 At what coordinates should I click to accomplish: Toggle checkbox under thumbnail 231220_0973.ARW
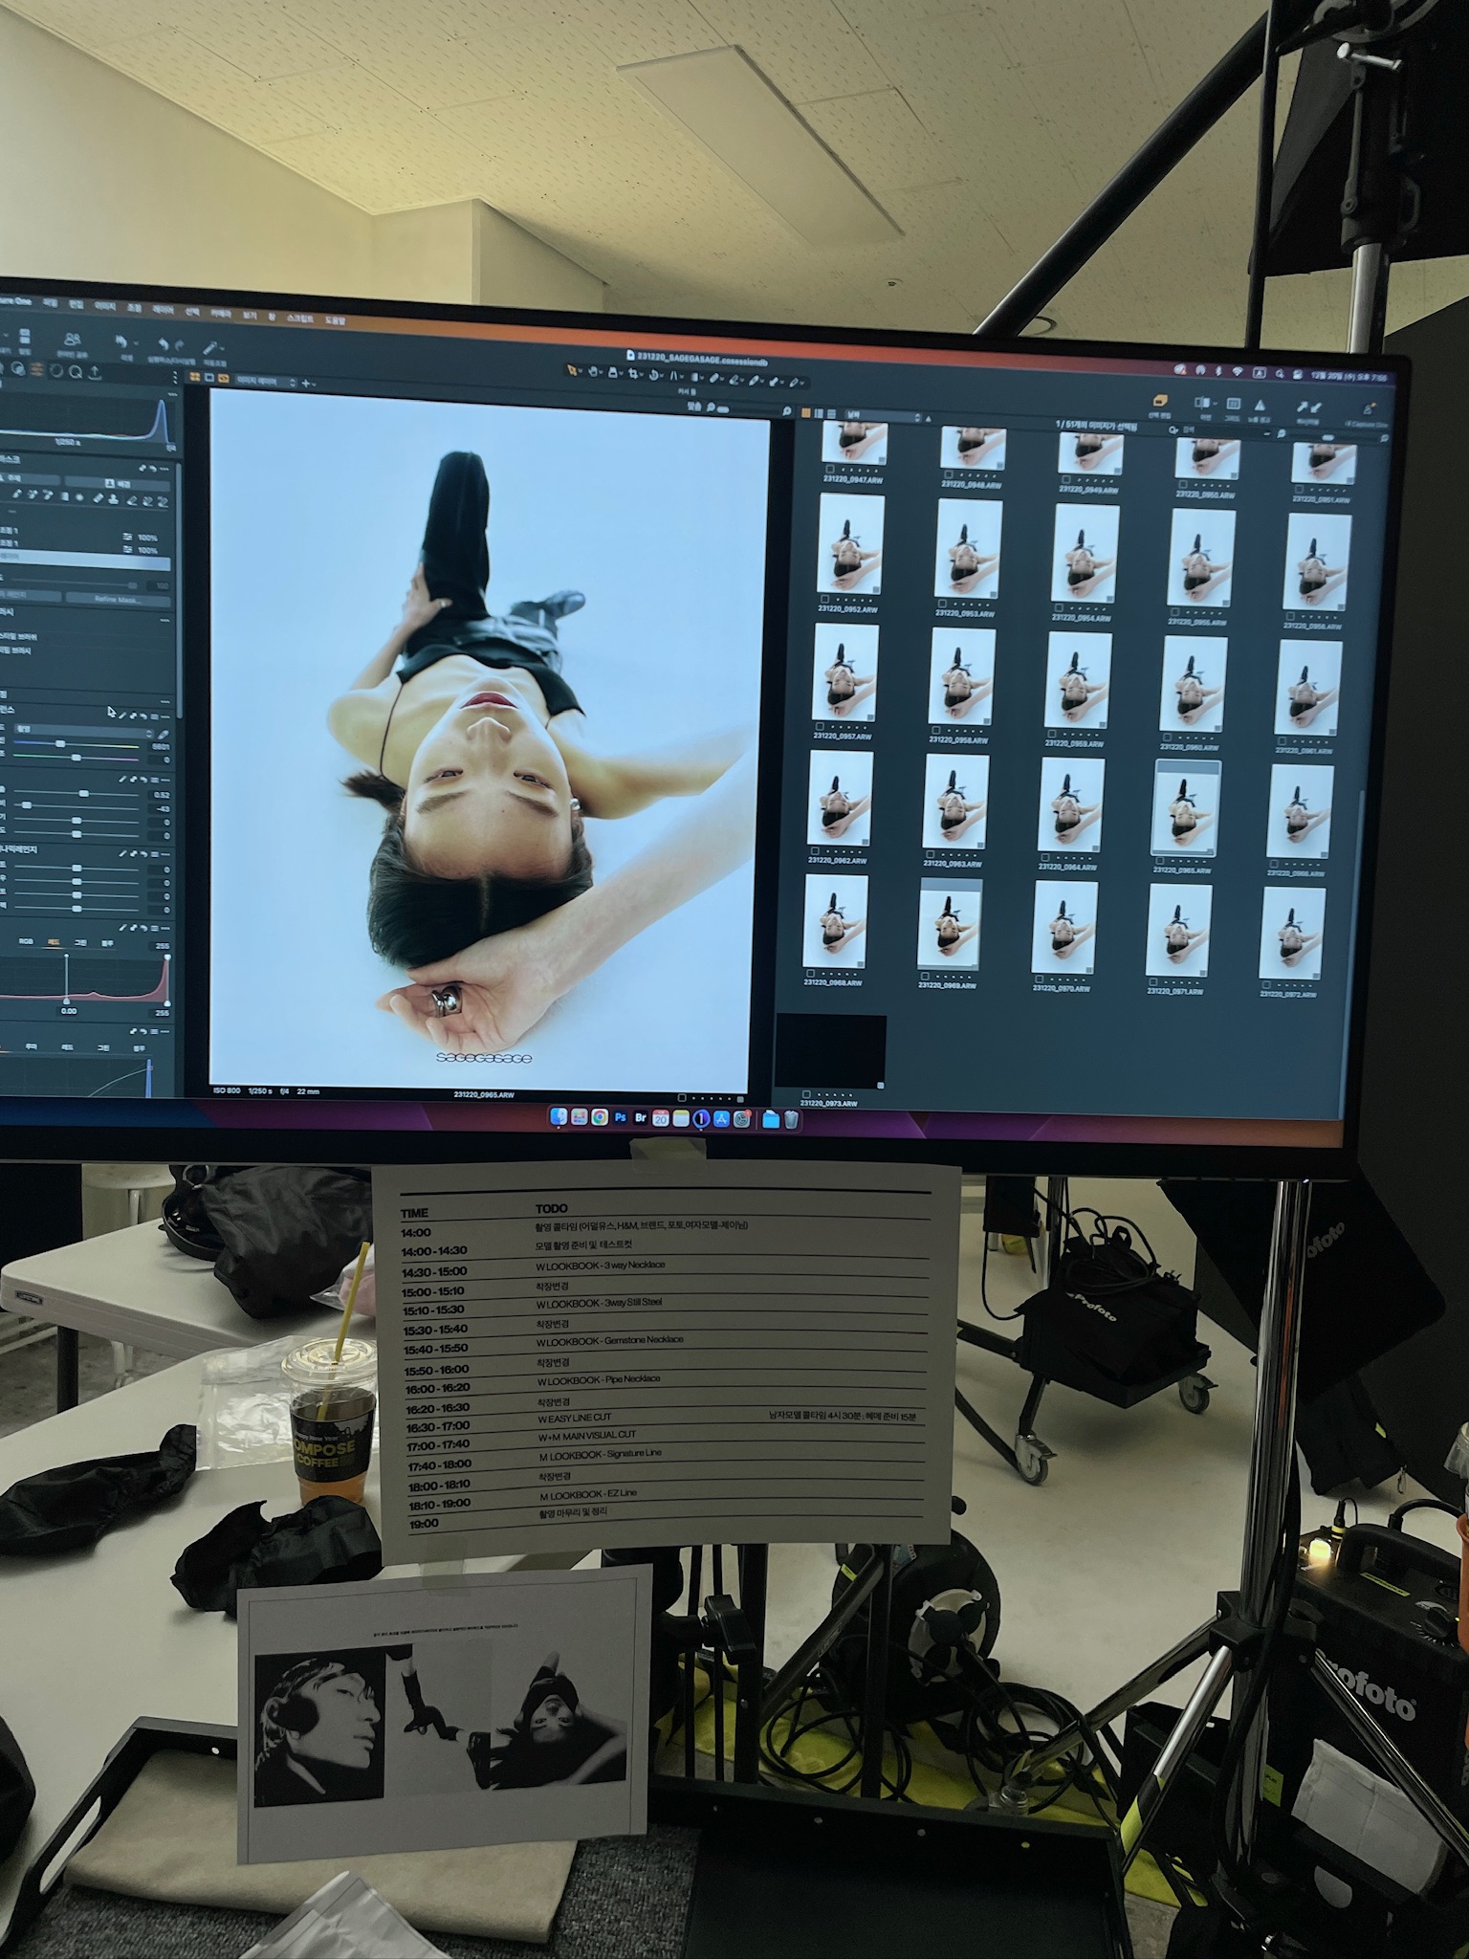(x=806, y=1093)
